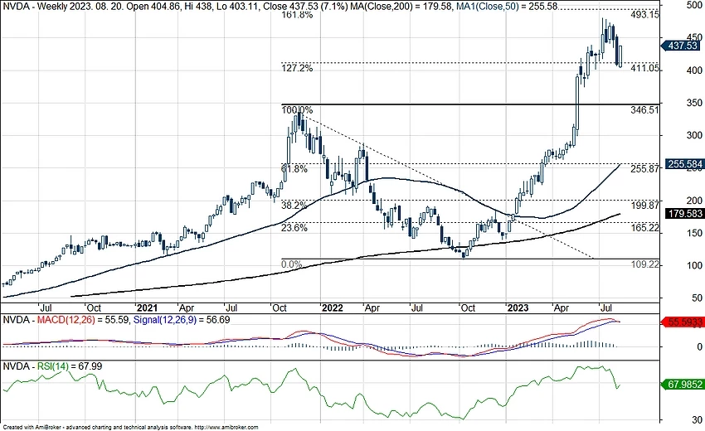Click the 199.87 price level value
This screenshot has width=705, height=431.
[645, 206]
